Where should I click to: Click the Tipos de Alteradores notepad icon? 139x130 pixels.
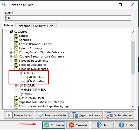(16, 65)
